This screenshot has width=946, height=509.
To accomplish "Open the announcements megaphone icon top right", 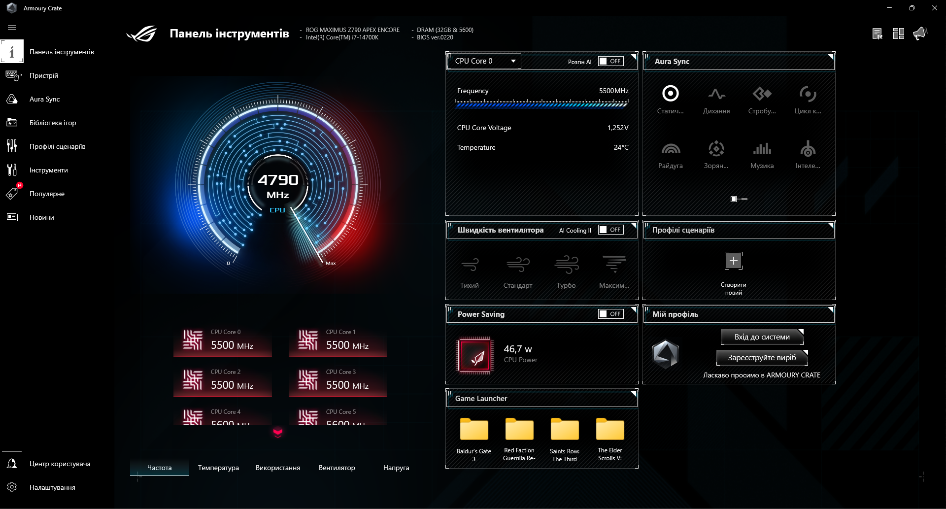I will tap(920, 33).
